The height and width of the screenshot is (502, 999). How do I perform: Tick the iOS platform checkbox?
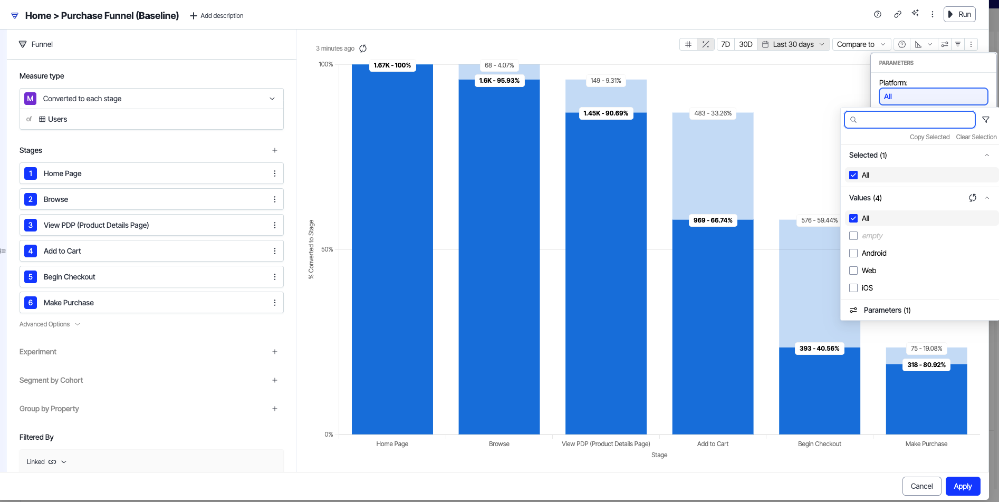coord(853,288)
